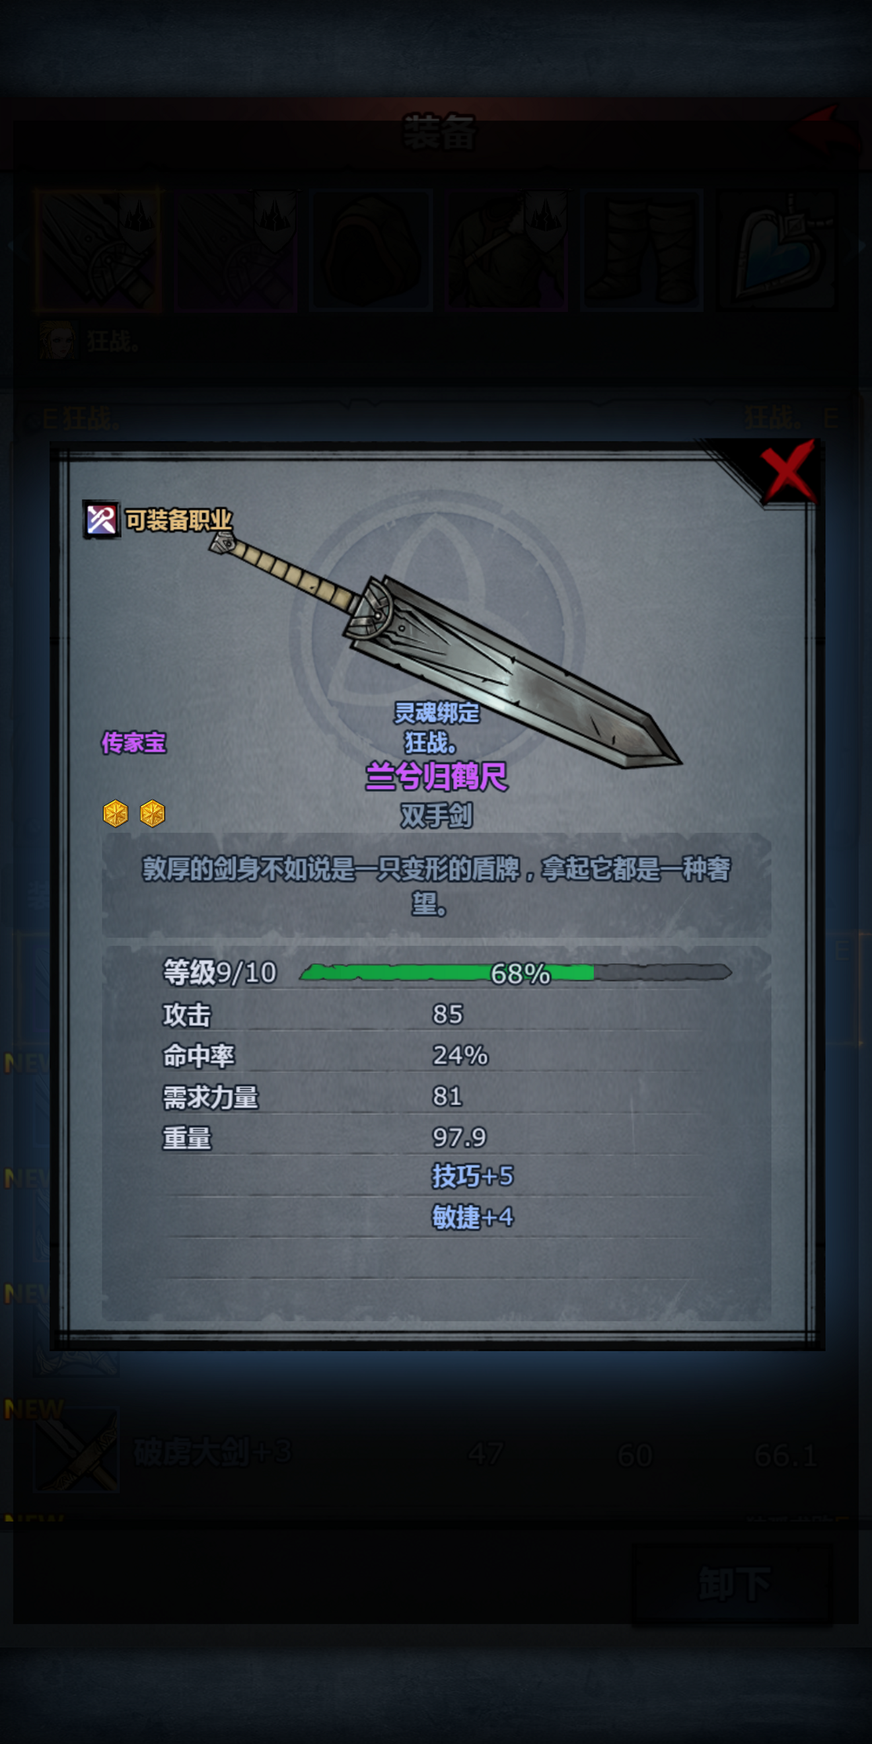Open the heart necklace accessory slot
This screenshot has width=872, height=1744.
pyautogui.click(x=776, y=250)
